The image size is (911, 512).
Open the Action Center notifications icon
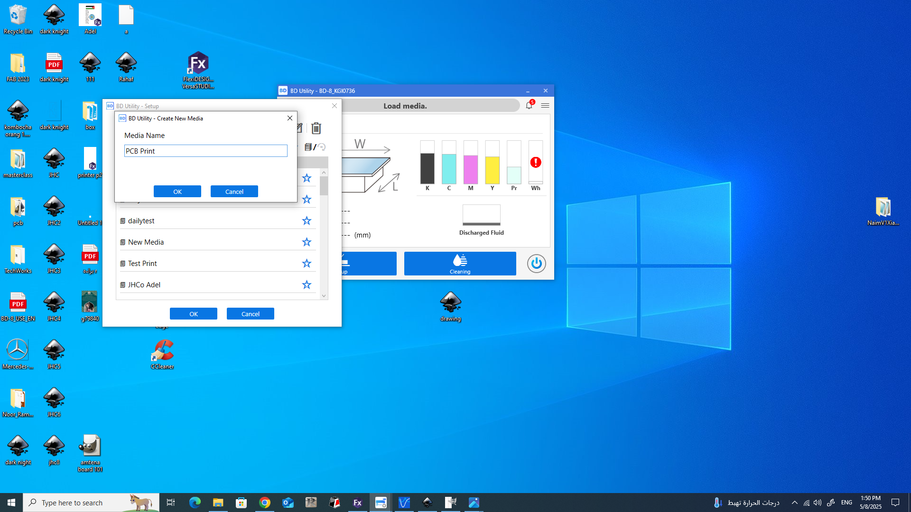pyautogui.click(x=895, y=503)
